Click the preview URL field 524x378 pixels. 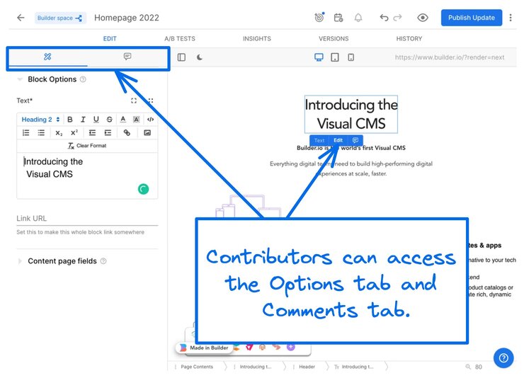(450, 57)
